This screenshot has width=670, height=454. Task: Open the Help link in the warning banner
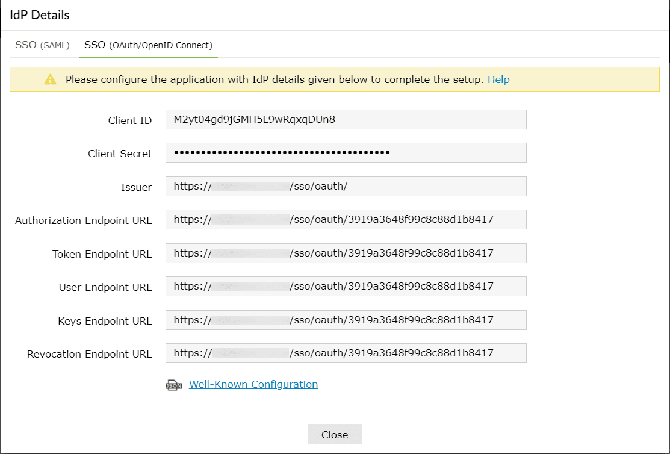click(498, 79)
